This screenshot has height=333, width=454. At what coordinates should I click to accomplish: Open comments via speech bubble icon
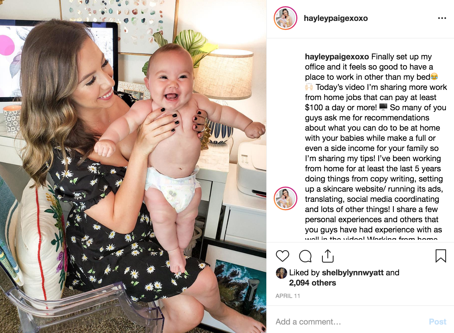(305, 256)
